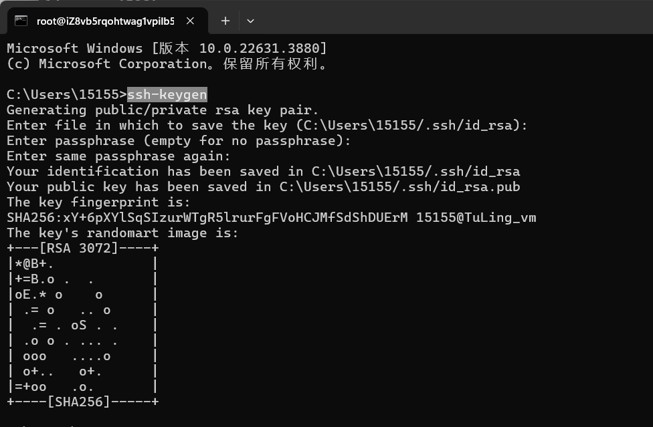
Task: Click the highlighted ssh-keygen command text
Action: click(167, 95)
